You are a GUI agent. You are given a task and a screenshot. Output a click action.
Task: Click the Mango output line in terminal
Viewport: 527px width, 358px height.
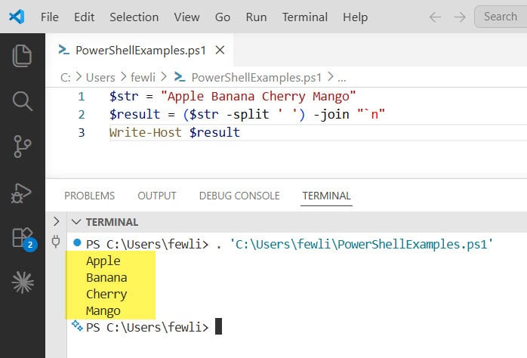(103, 311)
